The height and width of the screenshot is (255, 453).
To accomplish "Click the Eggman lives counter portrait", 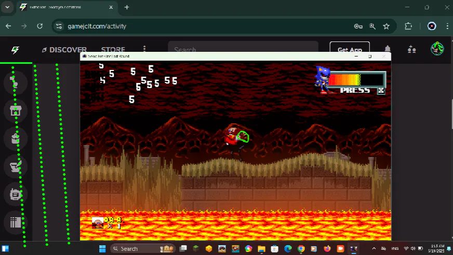I will (98, 223).
